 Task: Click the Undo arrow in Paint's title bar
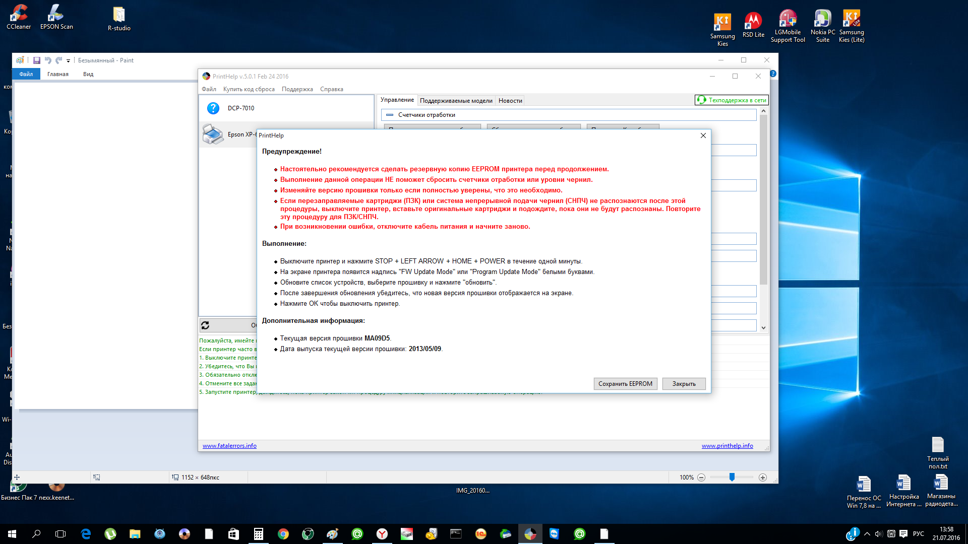click(48, 60)
